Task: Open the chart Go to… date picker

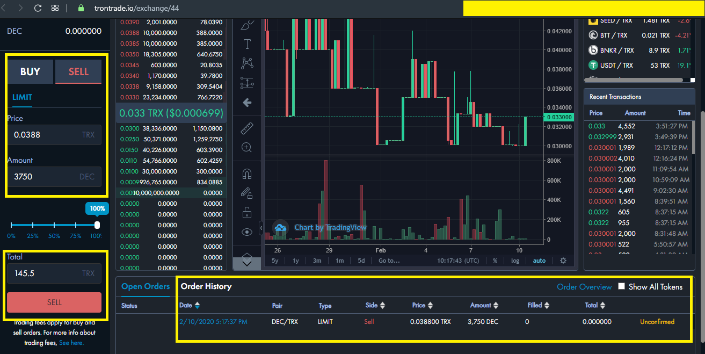Action: point(389,261)
